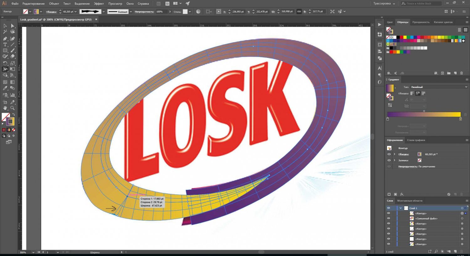Click the gradient midpoint diamond
470x256 pixels.
tap(424, 111)
